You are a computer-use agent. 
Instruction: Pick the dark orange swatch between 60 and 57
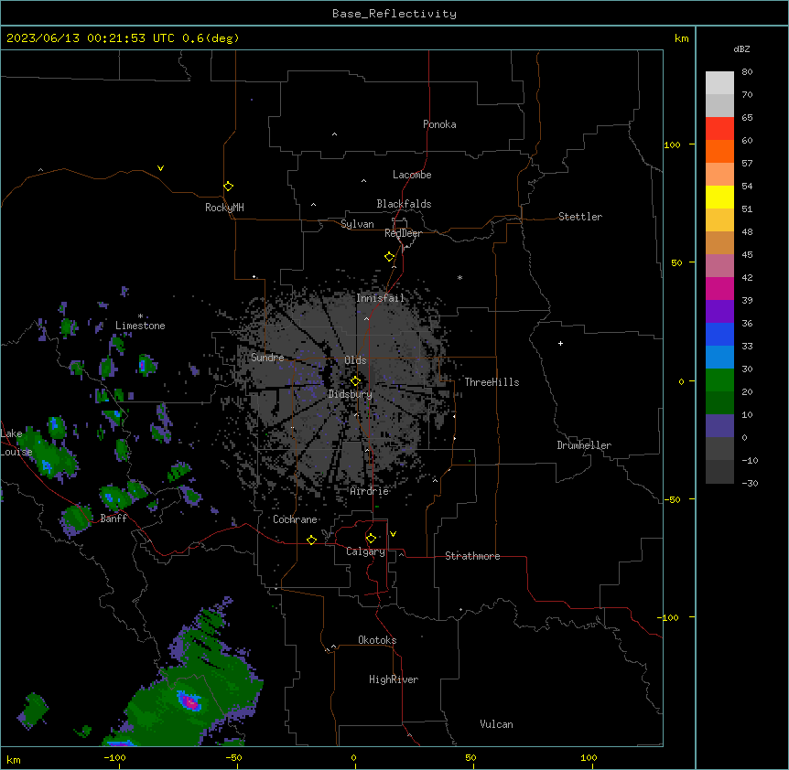pyautogui.click(x=719, y=151)
